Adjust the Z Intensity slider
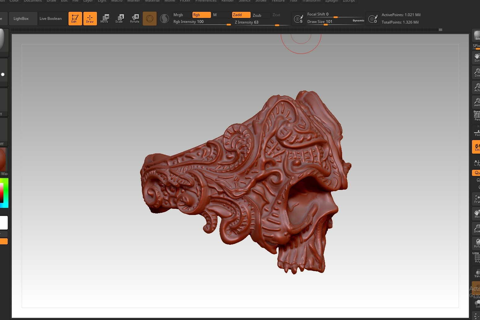 coord(262,22)
